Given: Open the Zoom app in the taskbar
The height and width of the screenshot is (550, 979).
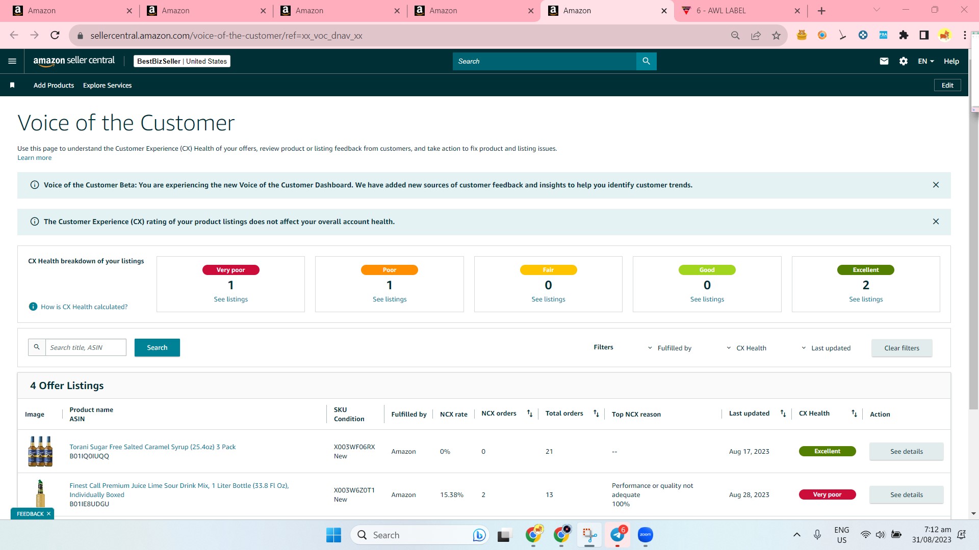Looking at the screenshot, I should coord(646,535).
